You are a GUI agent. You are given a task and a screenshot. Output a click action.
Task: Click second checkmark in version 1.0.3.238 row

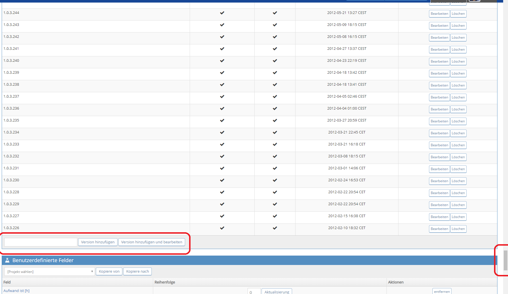pyautogui.click(x=275, y=85)
